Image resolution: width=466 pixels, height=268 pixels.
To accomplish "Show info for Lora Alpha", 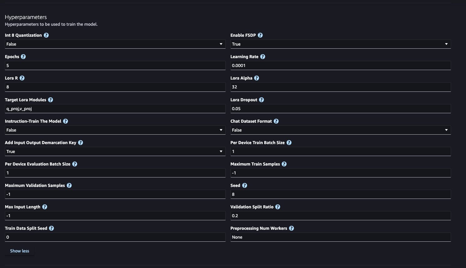I will tap(257, 78).
